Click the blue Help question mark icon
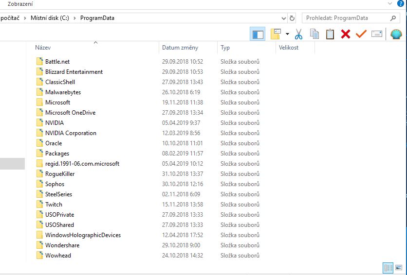 (x=401, y=3)
